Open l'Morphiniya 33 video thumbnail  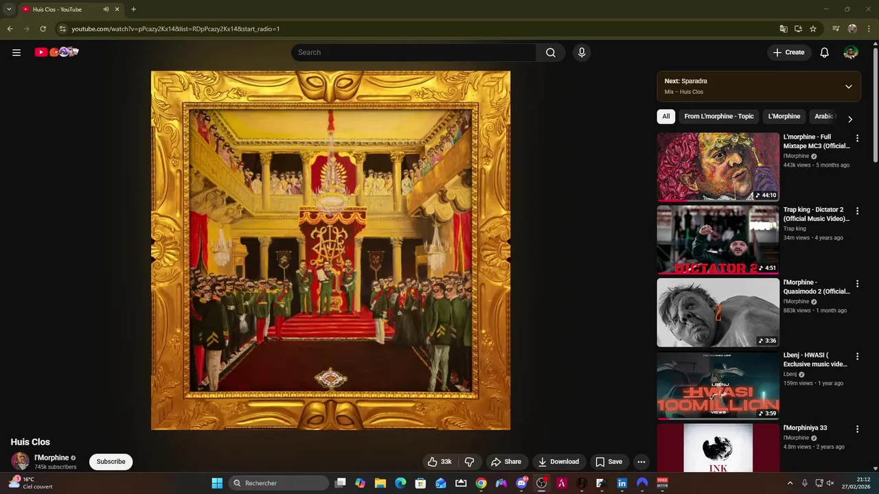tap(718, 447)
